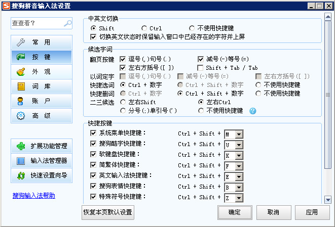Select 左右Shift for 二三候选
Viewport: 335px width, 227px height.
click(x=123, y=102)
